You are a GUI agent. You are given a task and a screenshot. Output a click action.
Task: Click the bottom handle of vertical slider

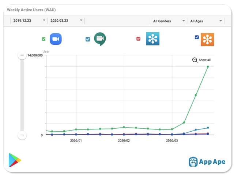[x=22, y=135]
